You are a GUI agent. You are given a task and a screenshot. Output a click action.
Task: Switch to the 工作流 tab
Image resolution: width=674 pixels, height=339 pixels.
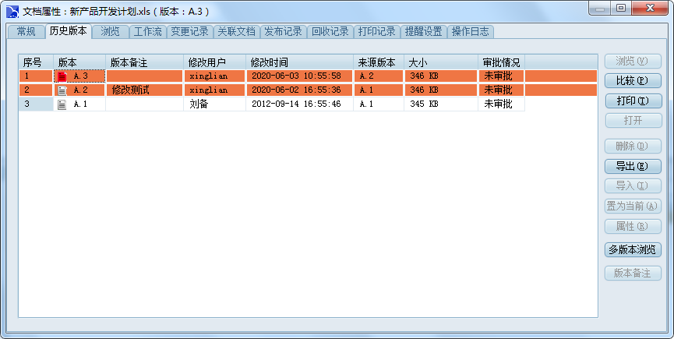[x=147, y=31]
